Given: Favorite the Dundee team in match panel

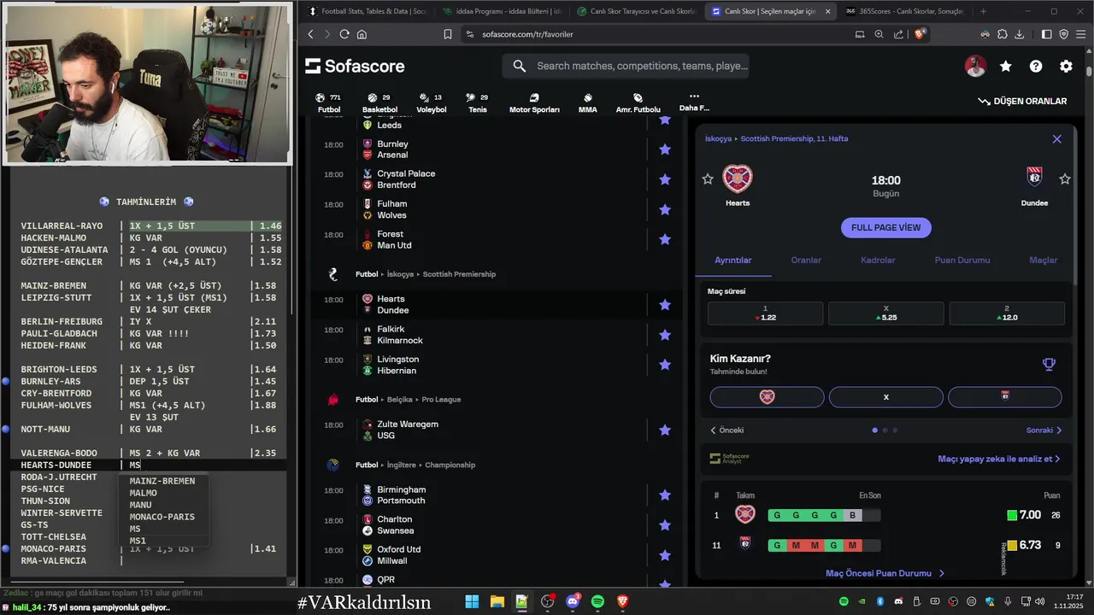Looking at the screenshot, I should coord(1065,179).
